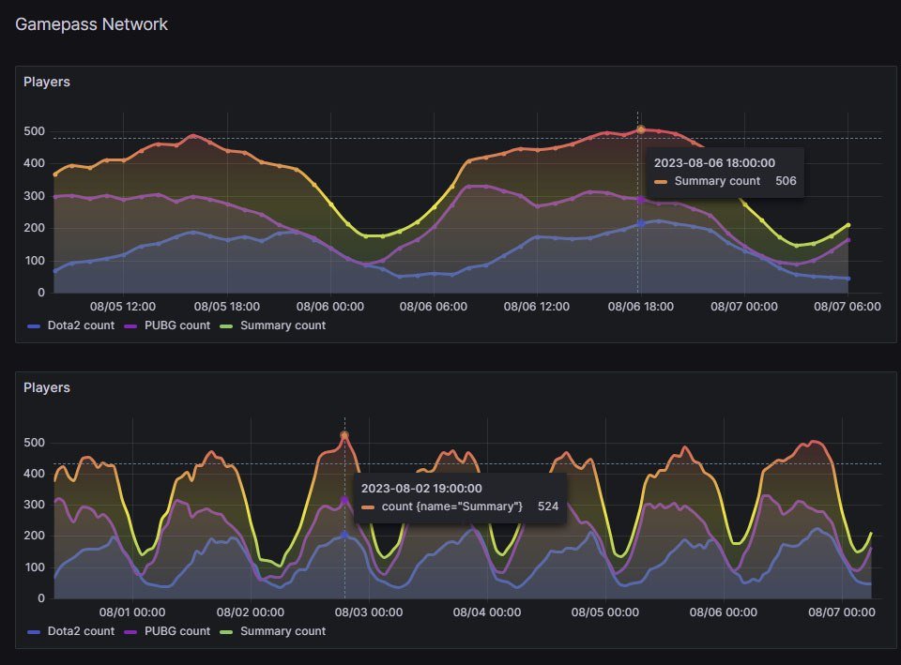The height and width of the screenshot is (665, 901).
Task: Toggle Summary count series in top legend
Action: coord(283,325)
